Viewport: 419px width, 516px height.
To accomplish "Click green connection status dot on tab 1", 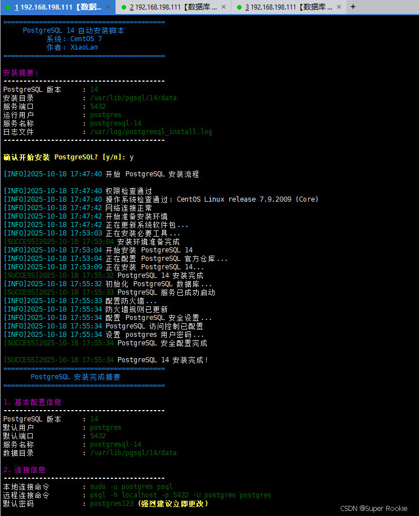I will (8, 7).
